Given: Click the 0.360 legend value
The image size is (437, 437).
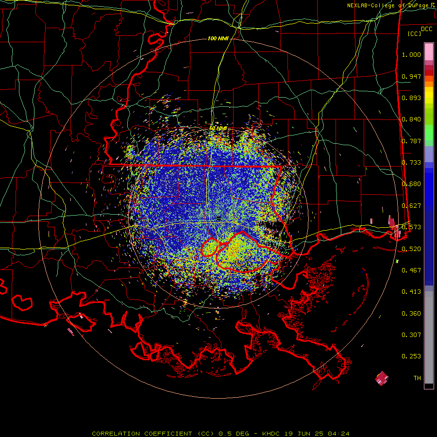Looking at the screenshot, I should [411, 314].
